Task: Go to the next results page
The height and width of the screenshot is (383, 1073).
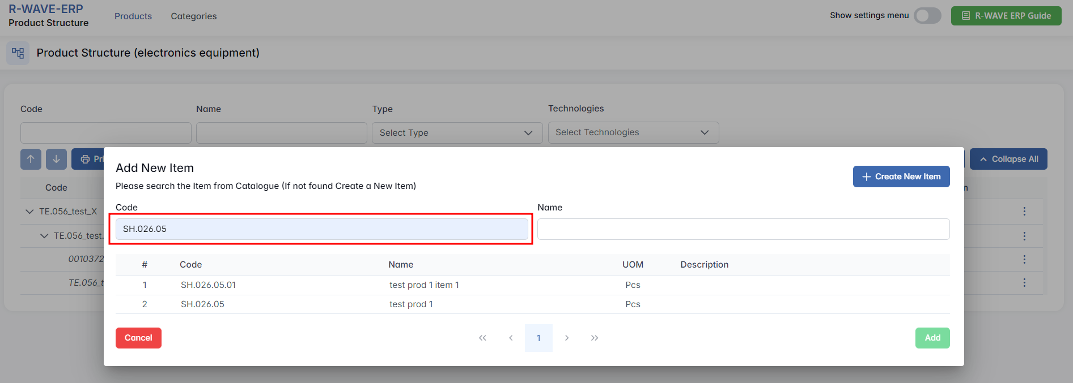Action: (x=566, y=338)
